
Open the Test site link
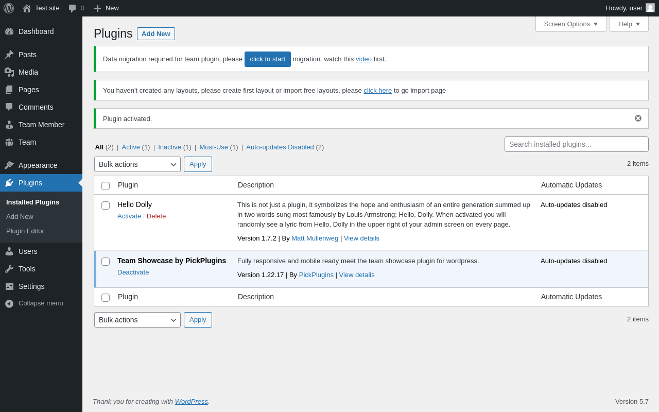coord(41,8)
